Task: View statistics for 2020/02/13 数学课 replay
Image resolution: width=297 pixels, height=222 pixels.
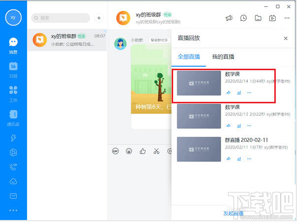Action: click(239, 126)
